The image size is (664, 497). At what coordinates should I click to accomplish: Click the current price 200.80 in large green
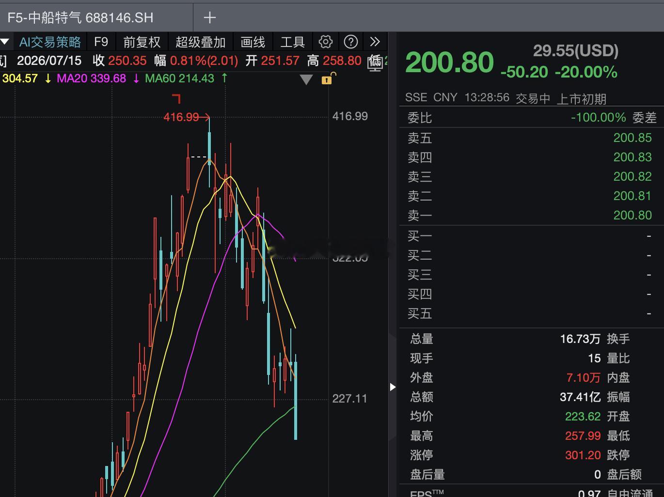(x=449, y=63)
